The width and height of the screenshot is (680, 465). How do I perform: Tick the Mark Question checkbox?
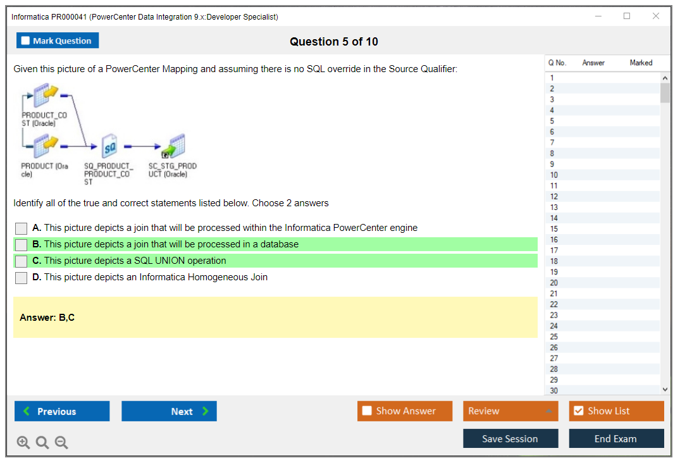tap(26, 41)
